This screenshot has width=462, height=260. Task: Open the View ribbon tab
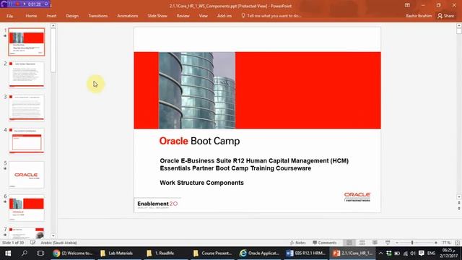pyautogui.click(x=204, y=16)
